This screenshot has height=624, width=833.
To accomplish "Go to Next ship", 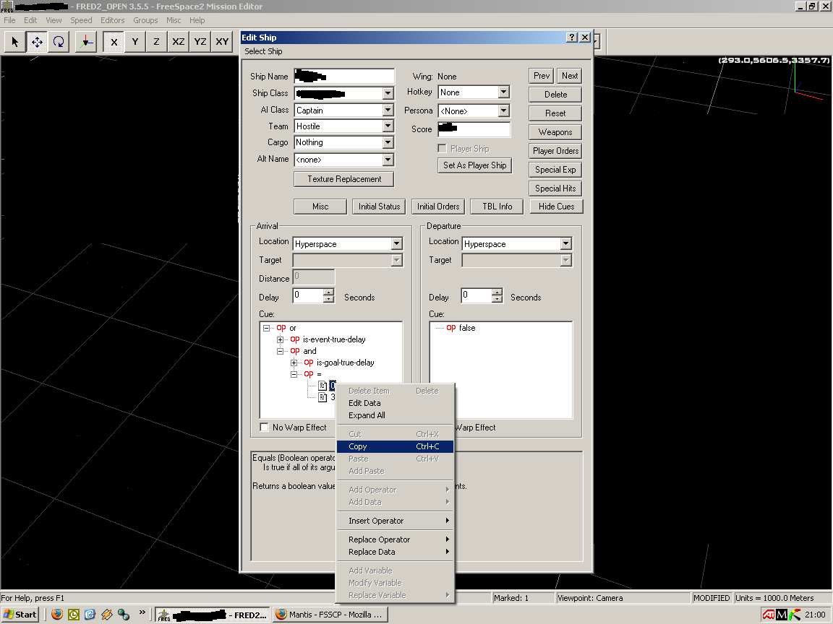I will [570, 76].
